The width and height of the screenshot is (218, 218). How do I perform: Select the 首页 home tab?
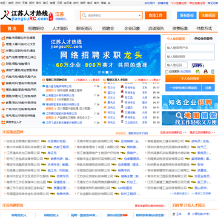coord(12,28)
